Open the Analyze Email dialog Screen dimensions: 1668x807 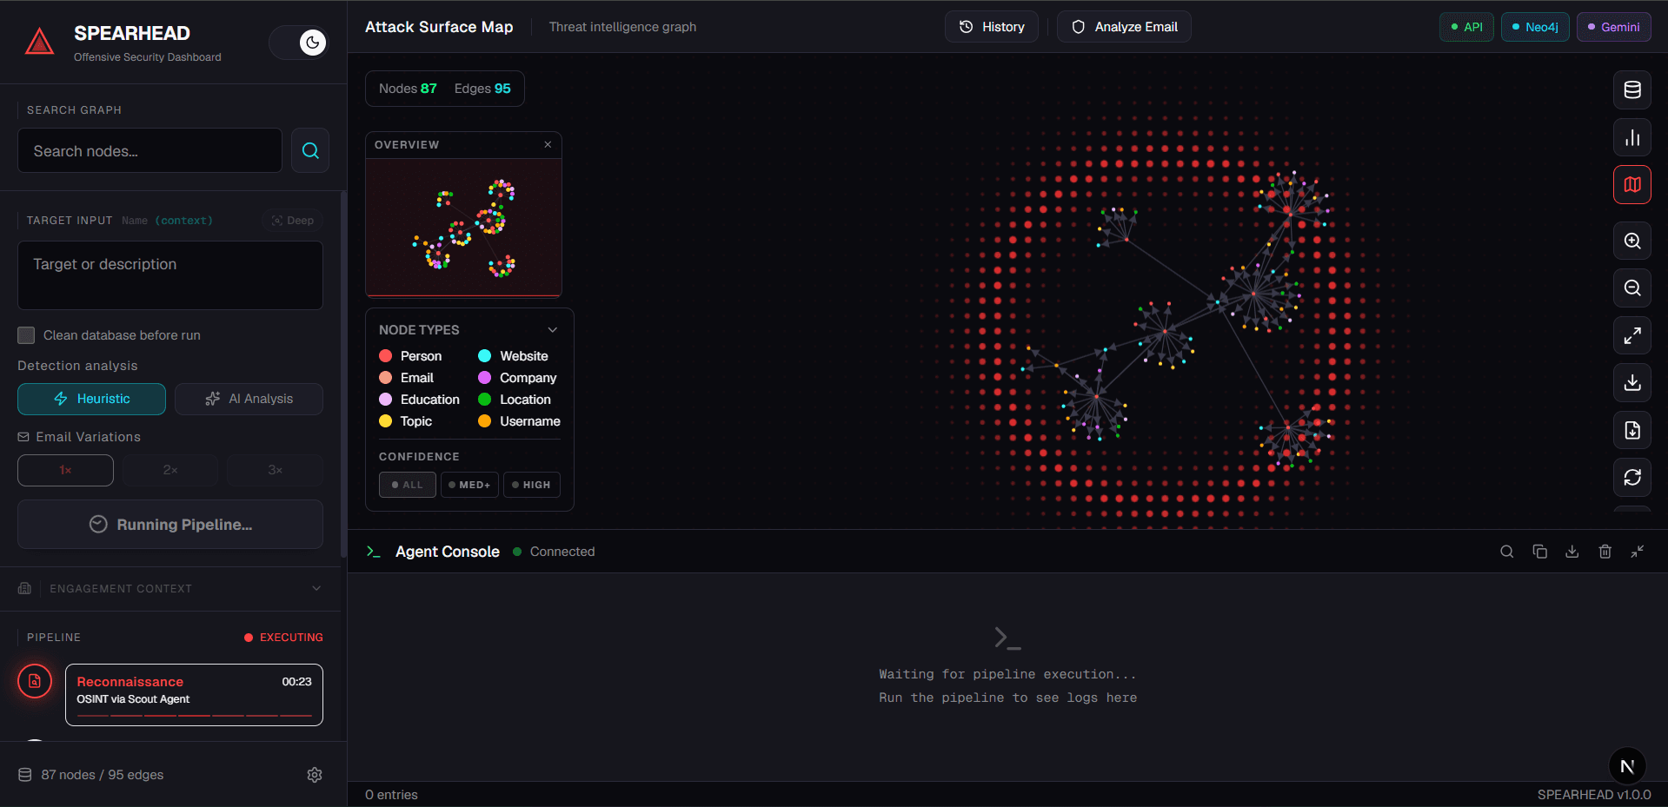click(x=1123, y=27)
